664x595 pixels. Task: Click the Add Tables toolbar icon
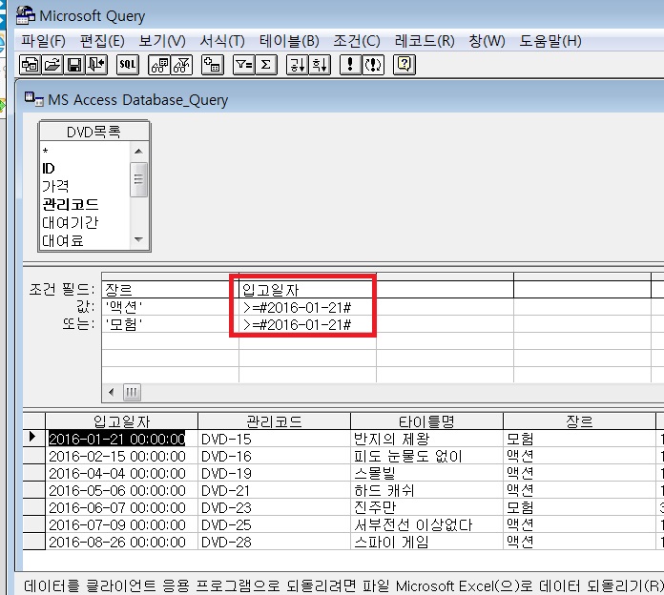click(213, 64)
